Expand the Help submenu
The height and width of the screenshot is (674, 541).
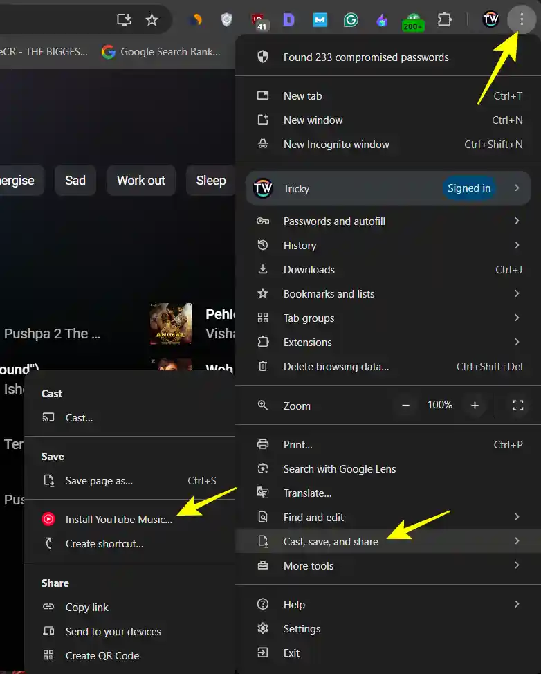point(388,604)
